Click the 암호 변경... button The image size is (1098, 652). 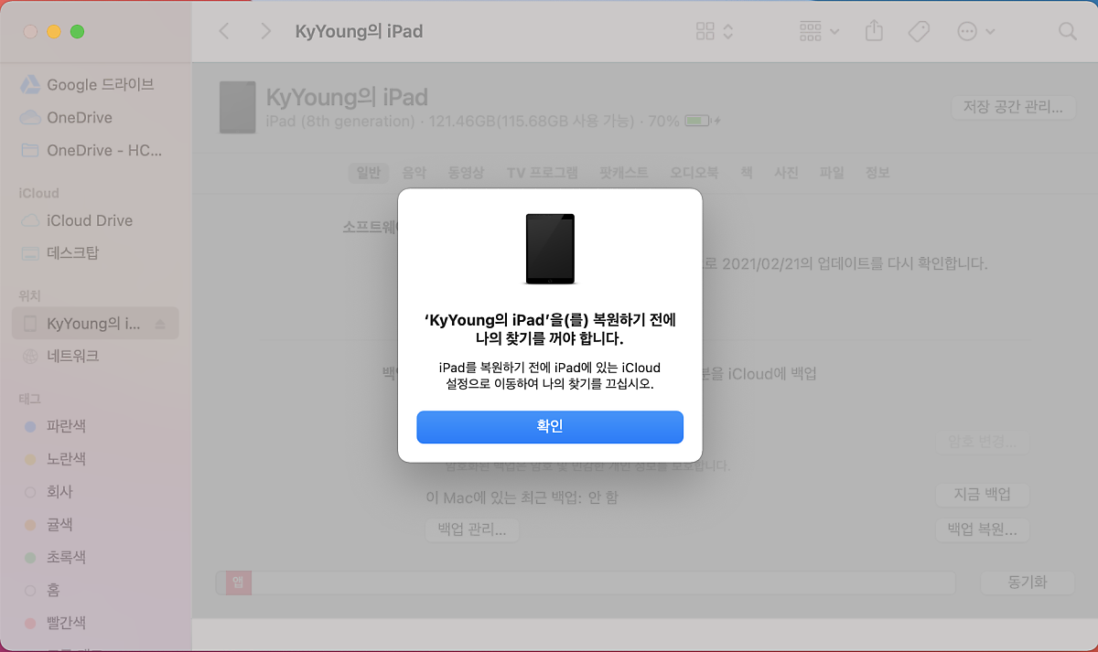pos(983,442)
